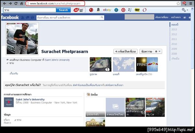
Task: Go to หน้าแรก home link
Action: (176, 18)
